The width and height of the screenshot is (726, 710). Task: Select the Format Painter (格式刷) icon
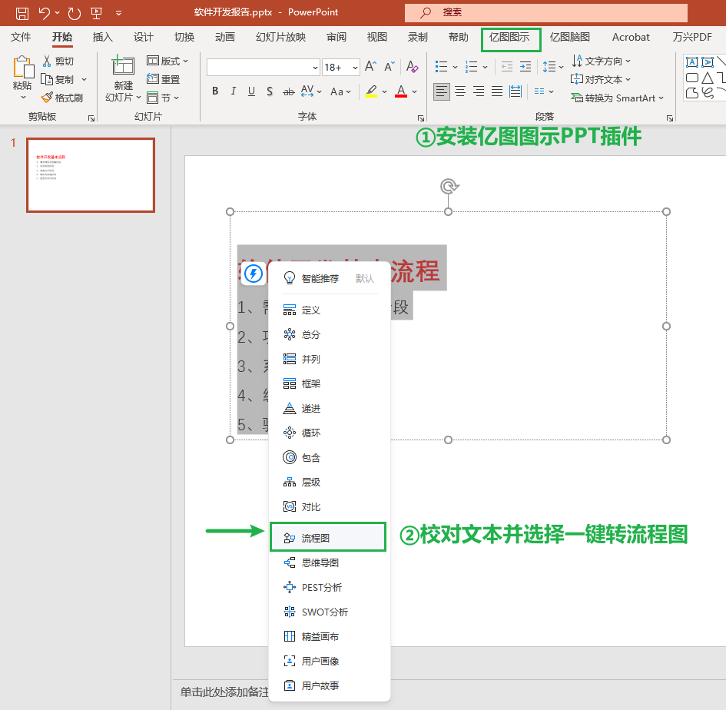(x=45, y=97)
